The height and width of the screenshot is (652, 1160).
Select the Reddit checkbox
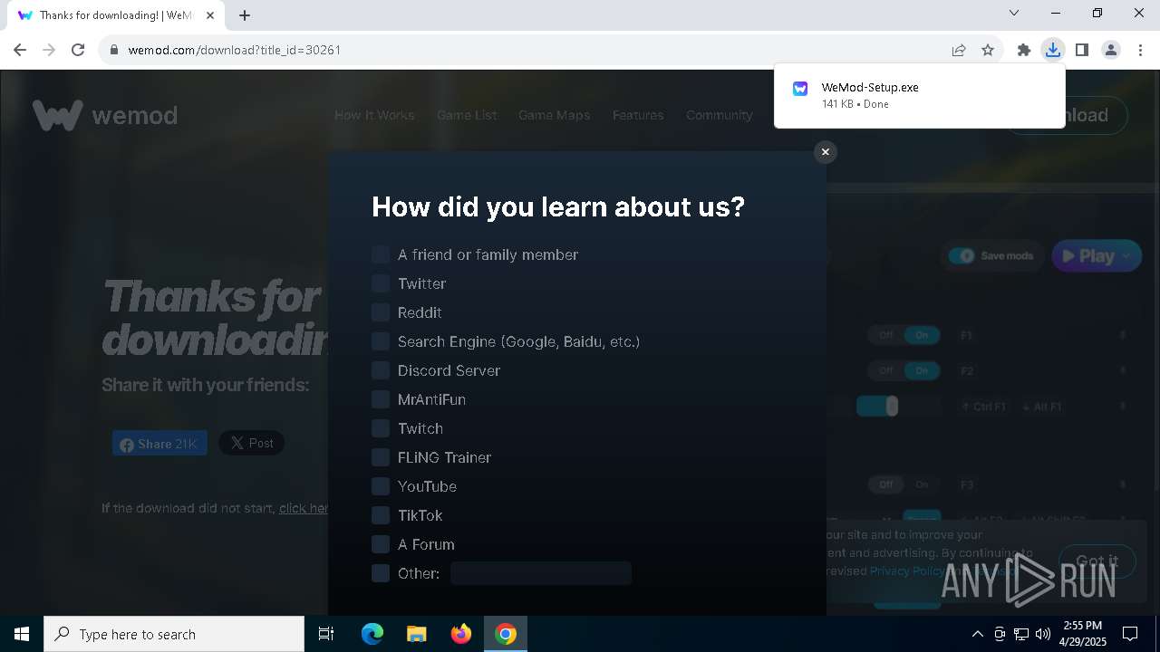pyautogui.click(x=381, y=312)
